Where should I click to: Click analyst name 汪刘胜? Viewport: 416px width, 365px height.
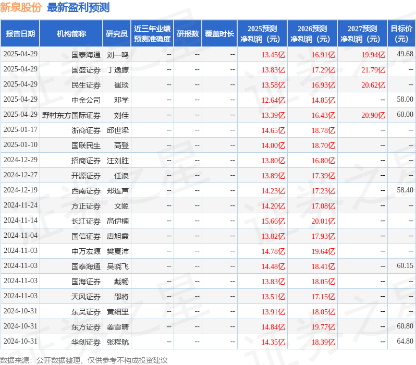(118, 161)
